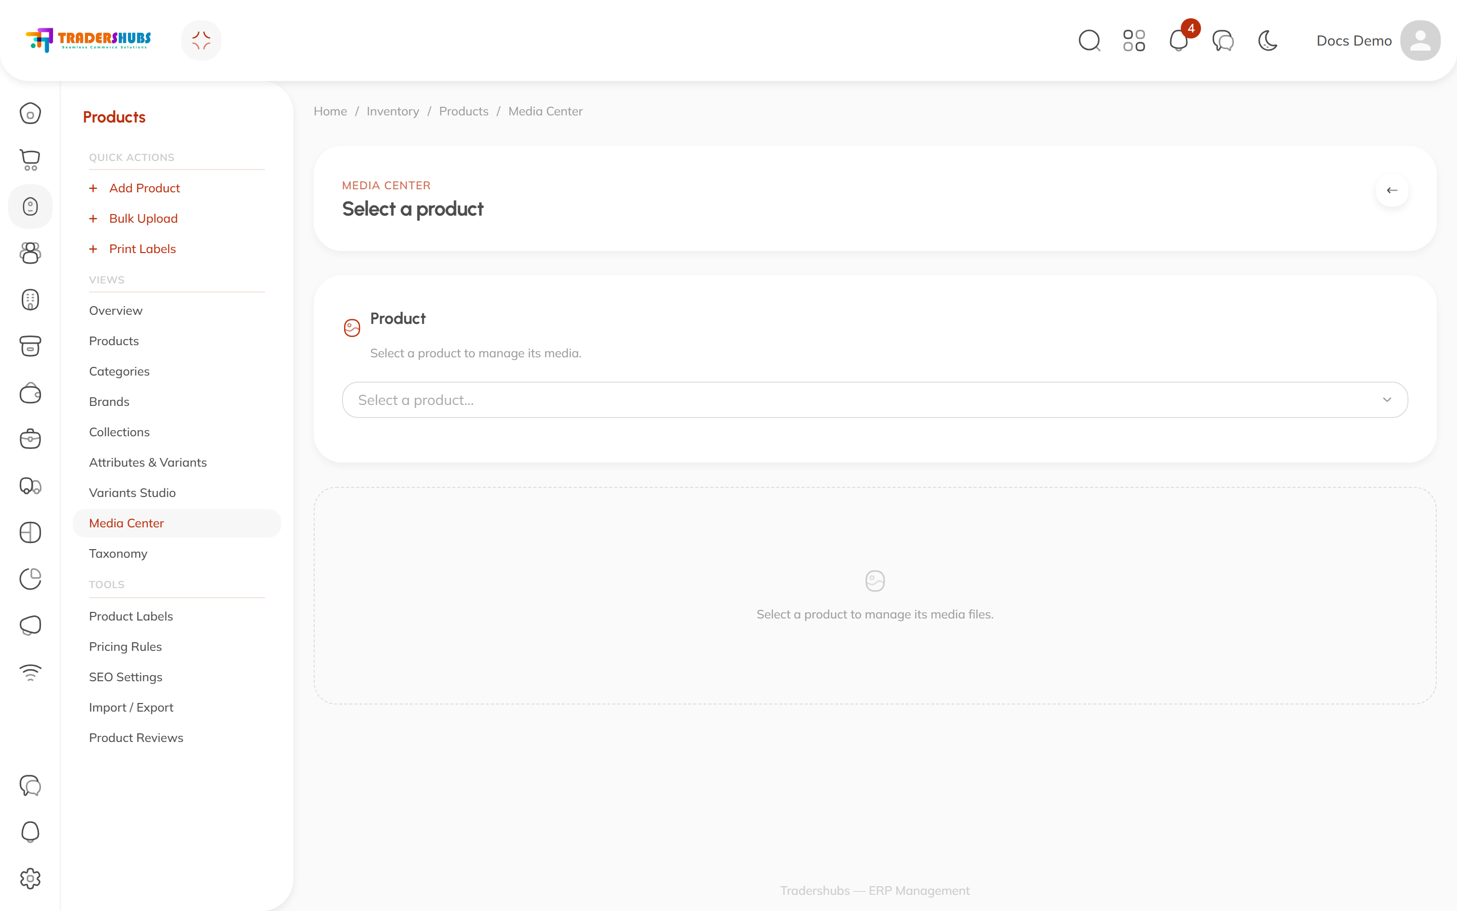1457x911 pixels.
Task: Click the product dropdown chevron arrow
Action: click(1387, 400)
